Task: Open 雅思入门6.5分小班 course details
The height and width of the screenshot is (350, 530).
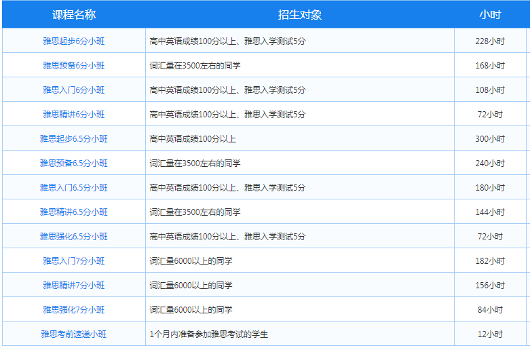Action: click(73, 188)
